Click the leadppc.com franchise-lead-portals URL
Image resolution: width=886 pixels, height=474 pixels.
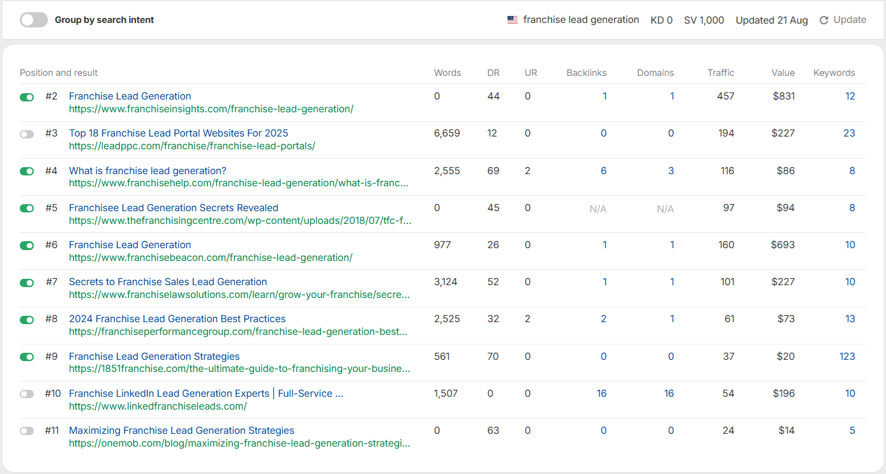[x=192, y=146]
